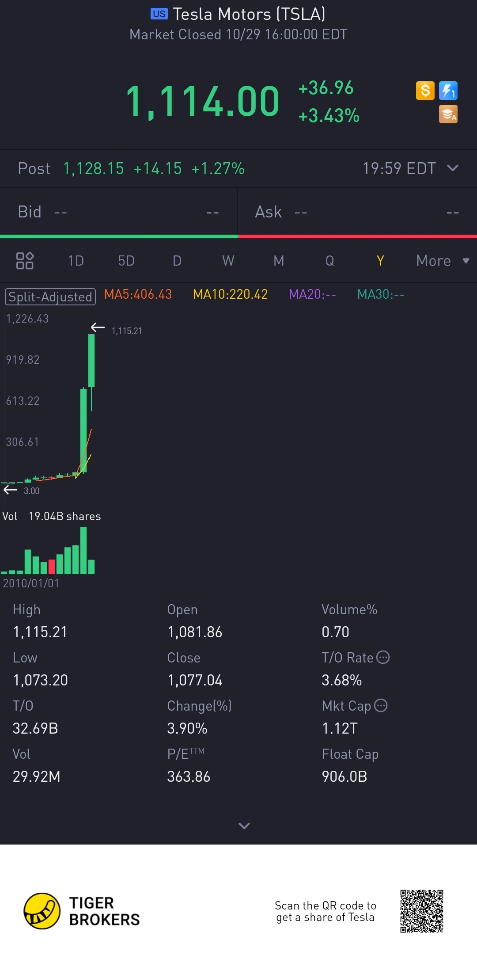
Task: Open the chart layout grid icon
Action: tap(25, 261)
